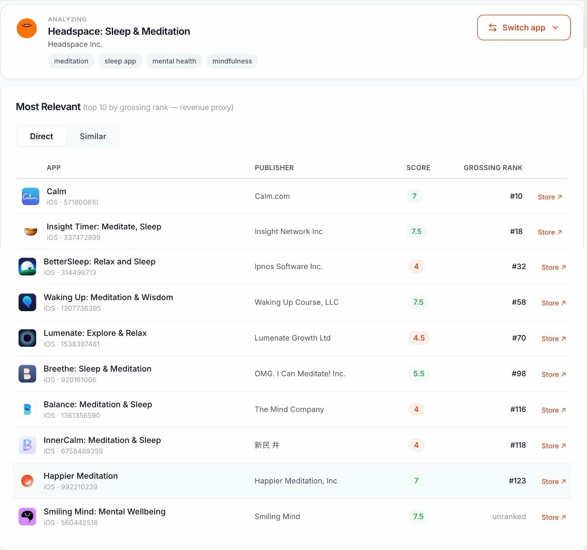The height and width of the screenshot is (550, 587).
Task: Open Store link for Calm
Action: (x=550, y=197)
